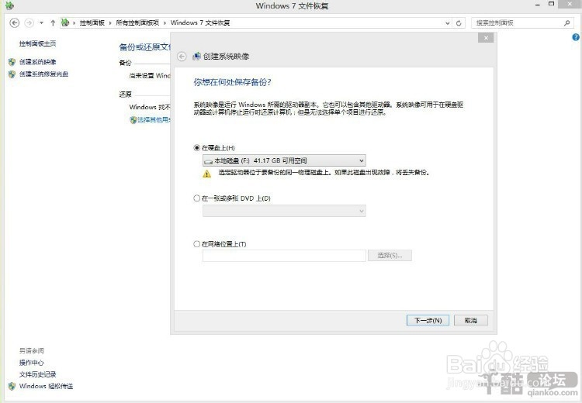Click the window title bar app icon
582x403 pixels.
click(9, 5)
